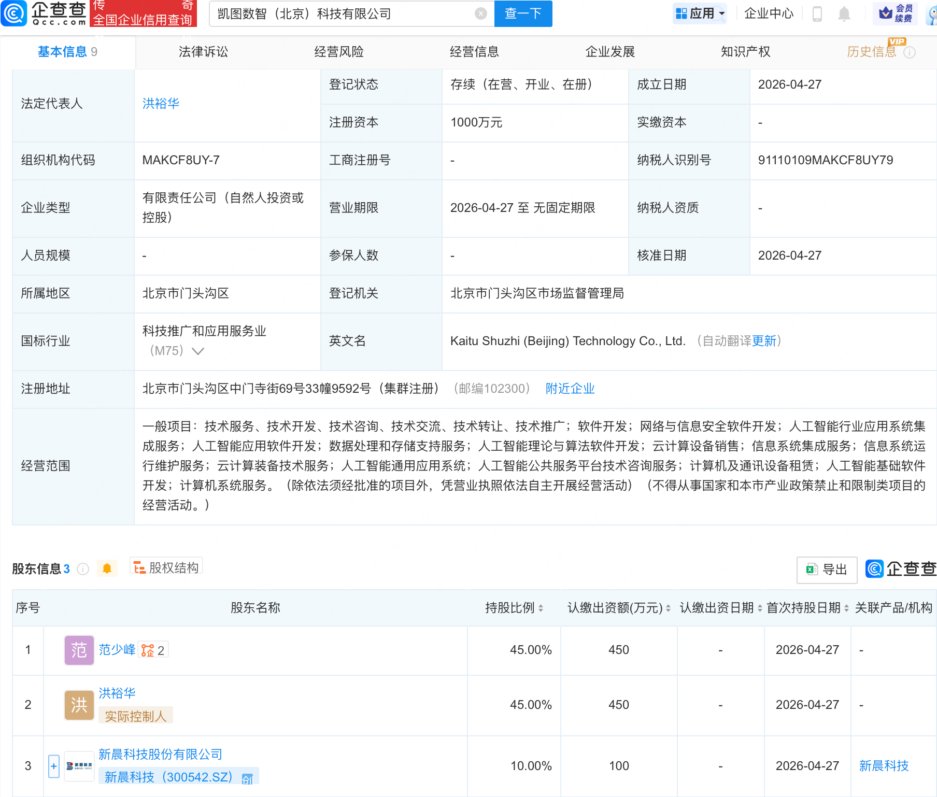Viewport: 937px width, 797px height.
Task: Open related product link 新晨科技
Action: (884, 766)
